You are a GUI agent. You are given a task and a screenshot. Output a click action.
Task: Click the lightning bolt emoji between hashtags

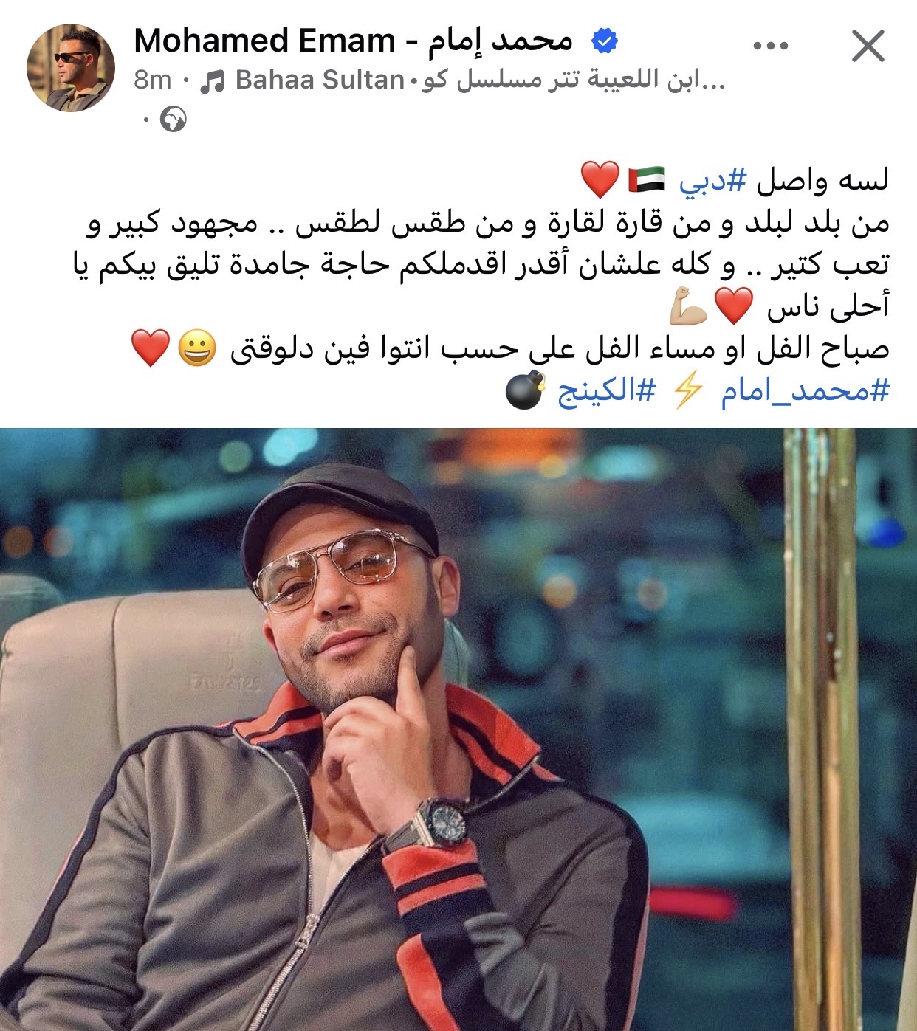tap(688, 390)
